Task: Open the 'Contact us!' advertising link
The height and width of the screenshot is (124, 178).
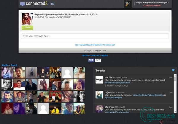Action: [109, 45]
